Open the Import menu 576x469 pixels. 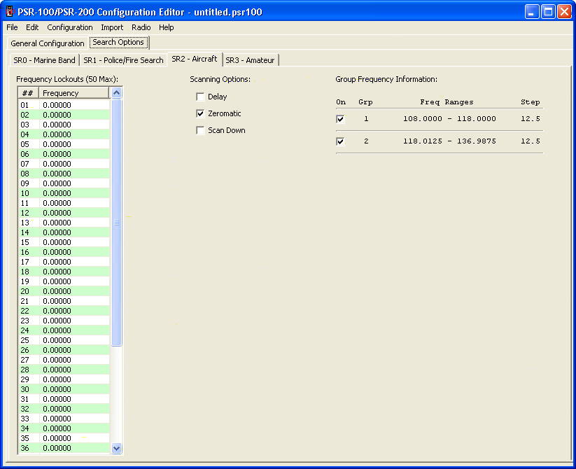tap(112, 27)
